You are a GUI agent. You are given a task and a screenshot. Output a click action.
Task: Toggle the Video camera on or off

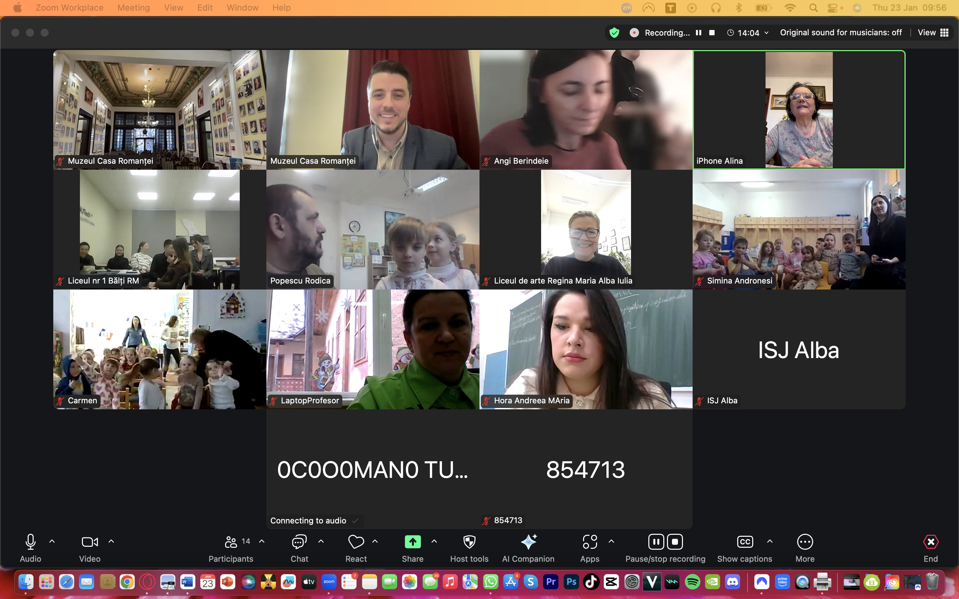pyautogui.click(x=90, y=542)
